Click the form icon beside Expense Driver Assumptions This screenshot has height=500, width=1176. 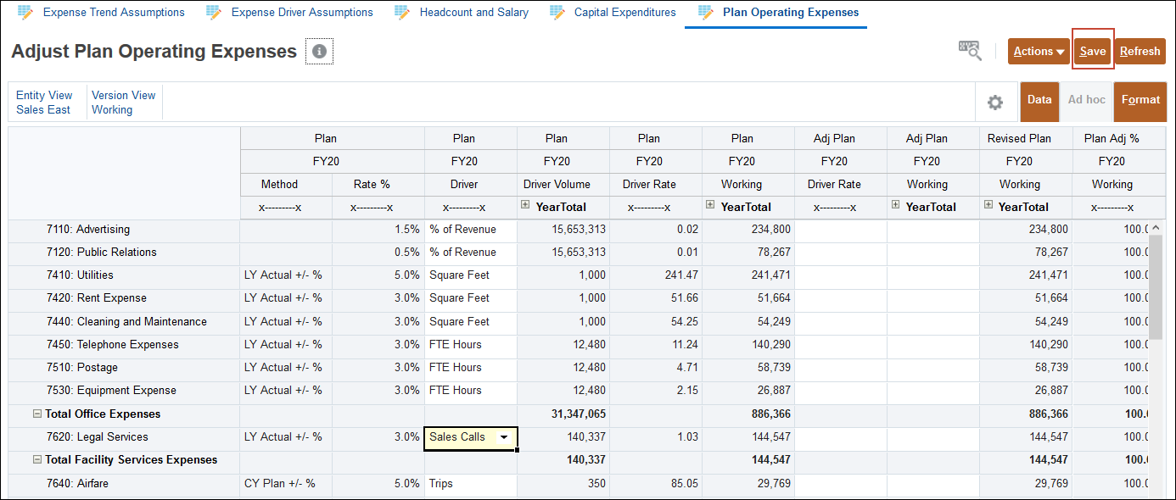pos(213,12)
